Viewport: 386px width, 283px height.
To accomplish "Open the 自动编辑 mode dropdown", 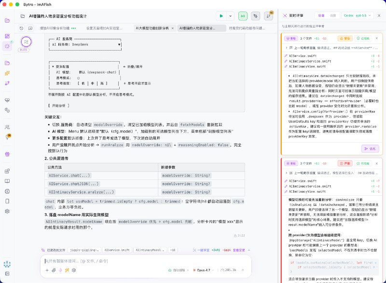I will point(179,270).
